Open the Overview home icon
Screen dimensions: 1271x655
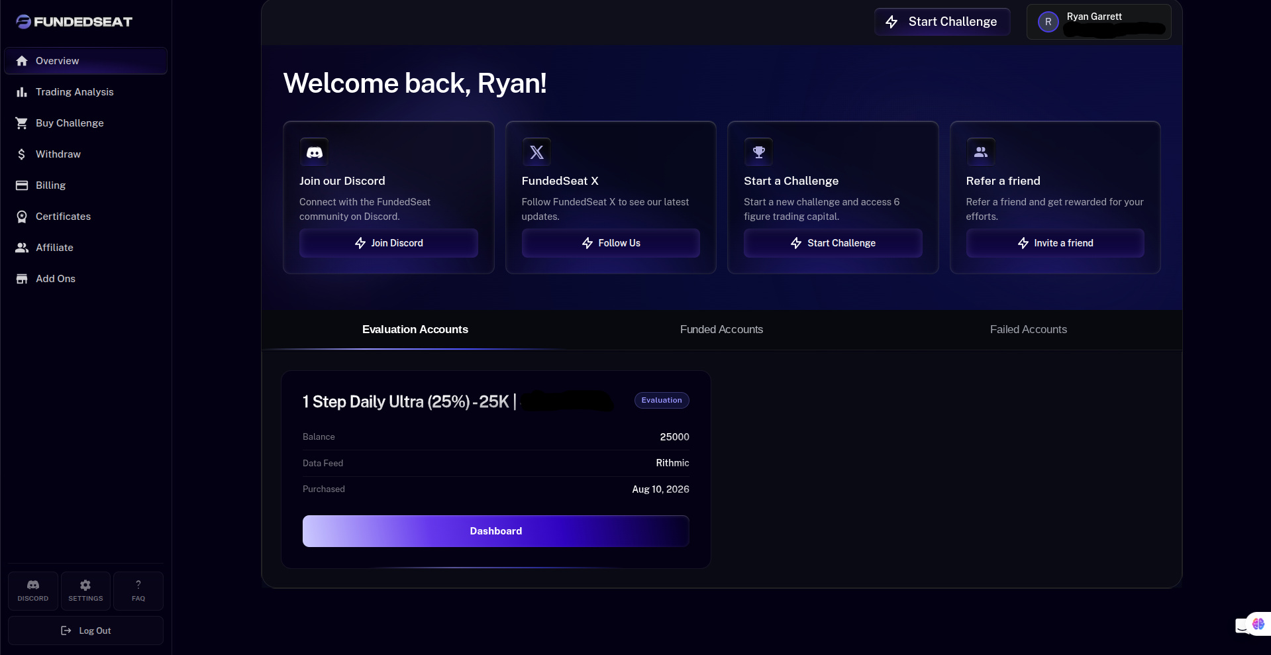(x=22, y=61)
